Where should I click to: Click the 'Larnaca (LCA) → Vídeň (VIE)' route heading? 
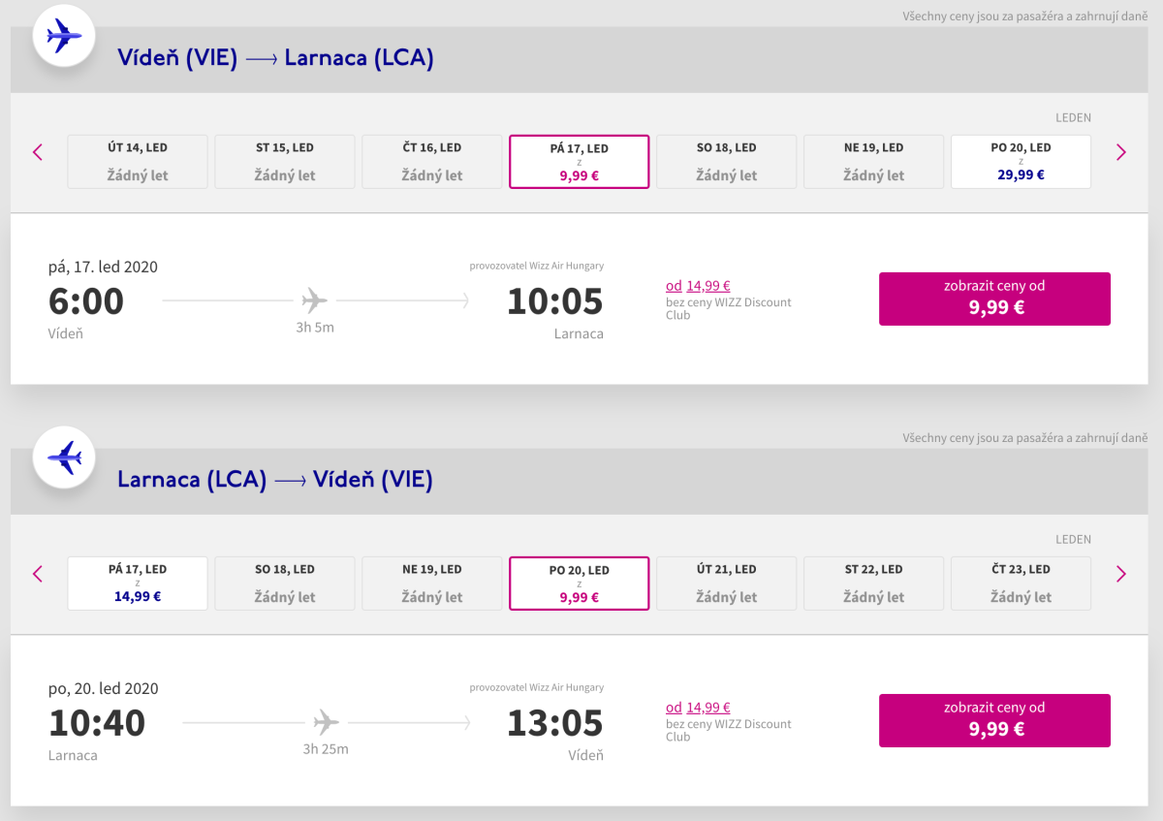(x=275, y=480)
